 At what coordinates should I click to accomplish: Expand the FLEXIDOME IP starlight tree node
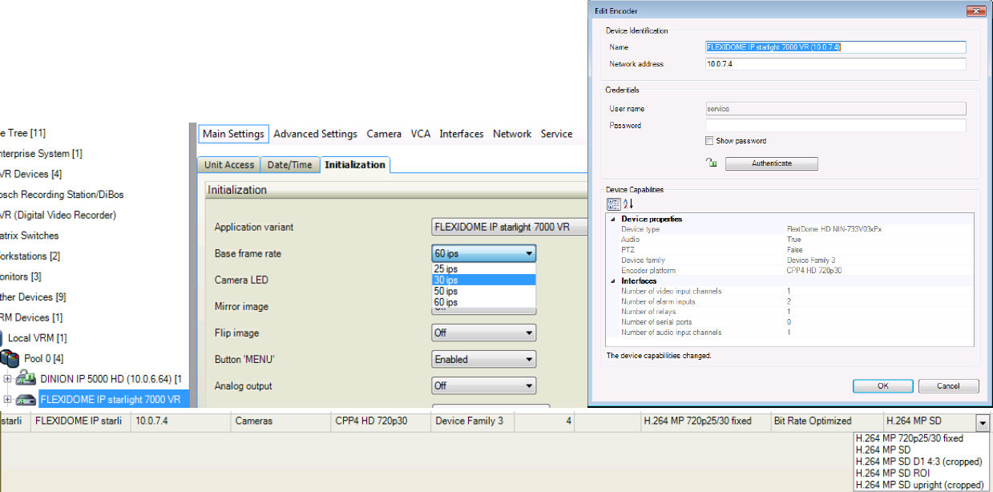pyautogui.click(x=7, y=399)
